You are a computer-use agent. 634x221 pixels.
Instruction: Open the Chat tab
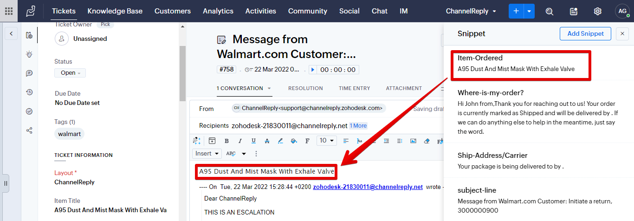click(380, 11)
